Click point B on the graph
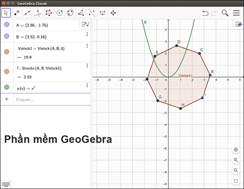Image resolution: width=244 pixels, height=189 pixels. 210,75
